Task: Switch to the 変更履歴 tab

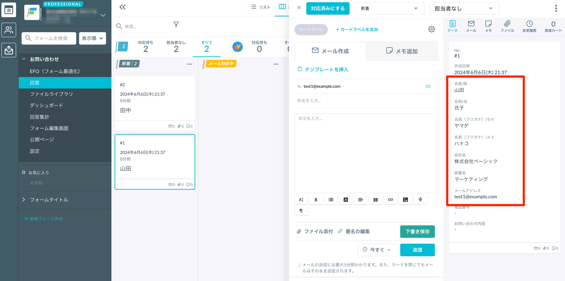Action: [x=529, y=26]
